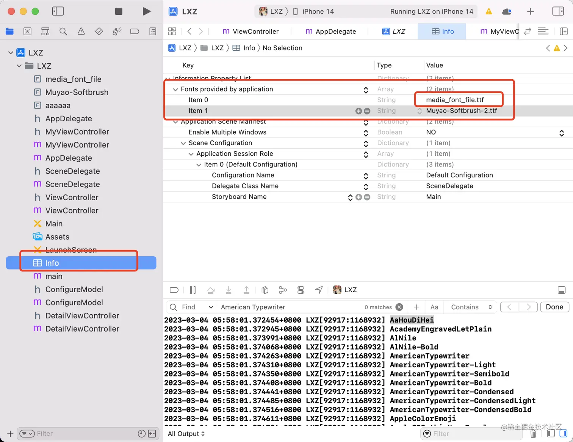Hide the debug area
This screenshot has height=442, width=573.
click(562, 290)
